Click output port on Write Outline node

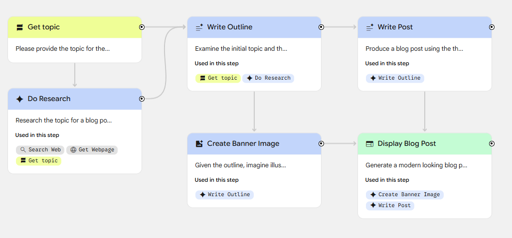coord(322,27)
